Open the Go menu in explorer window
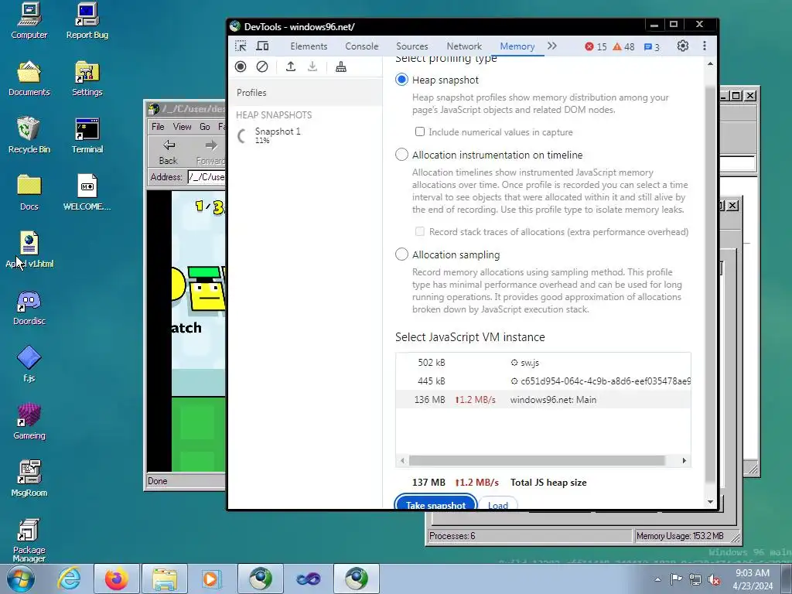Image resolution: width=792 pixels, height=594 pixels. pyautogui.click(x=204, y=127)
